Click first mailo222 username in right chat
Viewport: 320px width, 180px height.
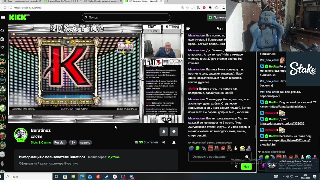pos(271,113)
